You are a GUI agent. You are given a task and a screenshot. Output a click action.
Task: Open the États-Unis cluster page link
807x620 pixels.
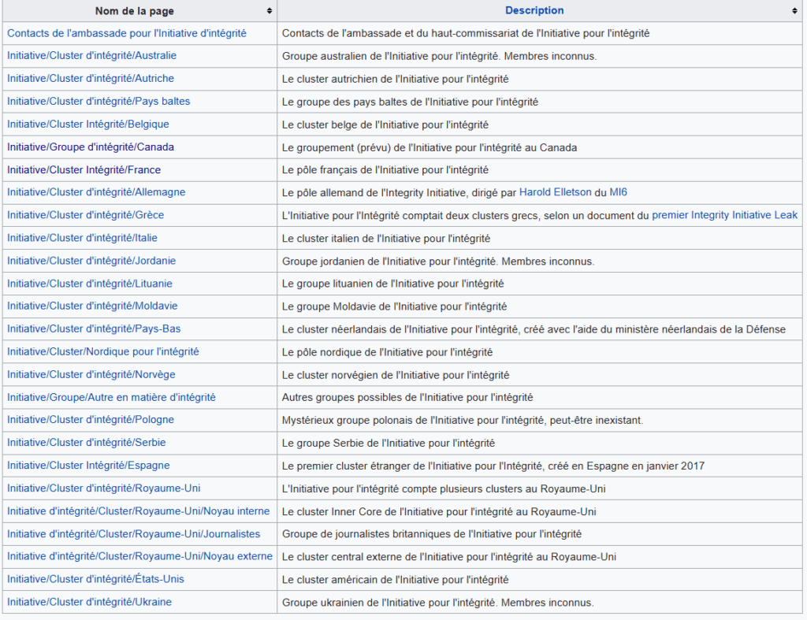(95, 579)
